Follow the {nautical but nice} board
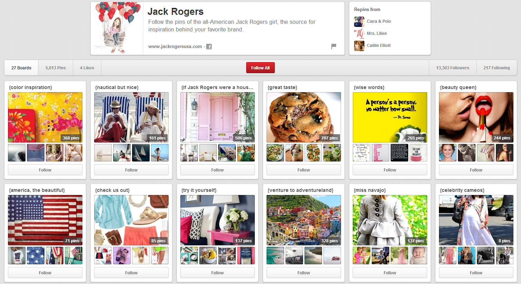521x284 pixels. point(131,170)
